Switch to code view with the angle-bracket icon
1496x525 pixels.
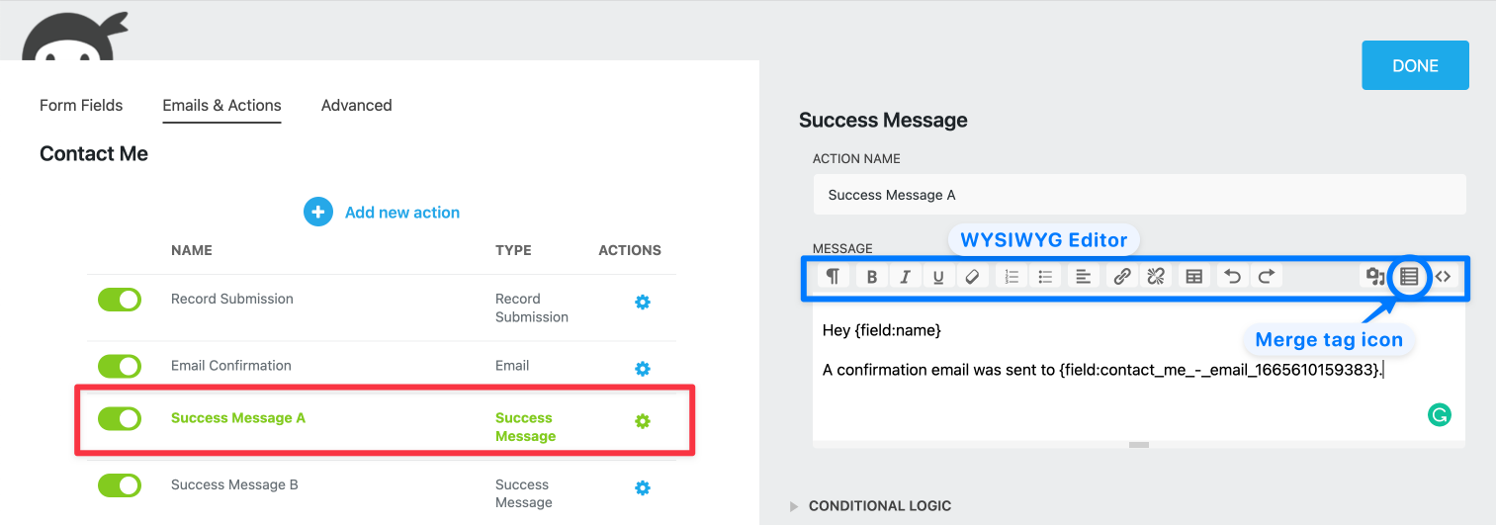click(1444, 277)
